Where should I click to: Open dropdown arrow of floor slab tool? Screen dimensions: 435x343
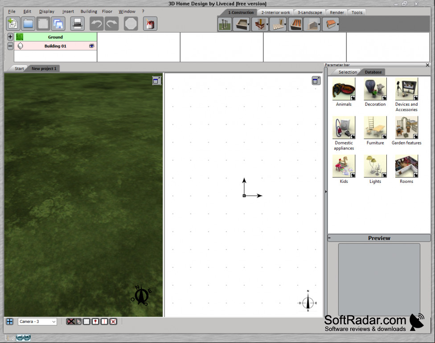coord(285,25)
